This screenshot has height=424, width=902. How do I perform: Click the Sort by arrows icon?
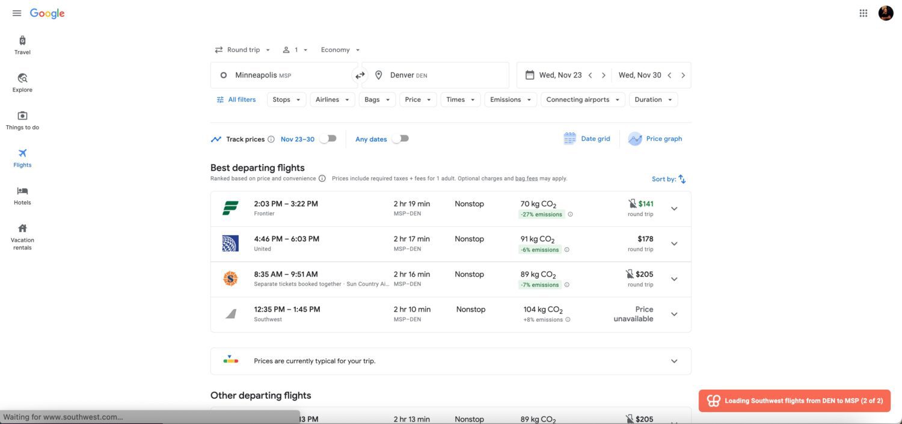click(682, 179)
